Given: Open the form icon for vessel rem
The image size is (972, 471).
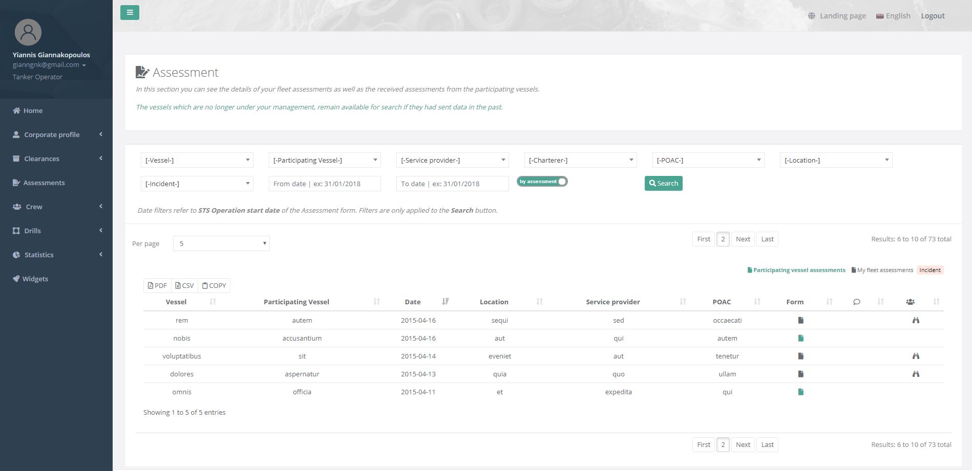Looking at the screenshot, I should (x=800, y=320).
